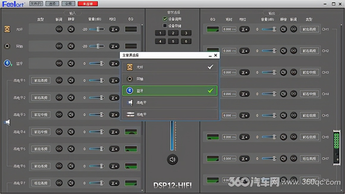Viewport: 345px width, 194px height.
Task: Click the red connect button in the title bar
Action: pyautogui.click(x=87, y=4)
